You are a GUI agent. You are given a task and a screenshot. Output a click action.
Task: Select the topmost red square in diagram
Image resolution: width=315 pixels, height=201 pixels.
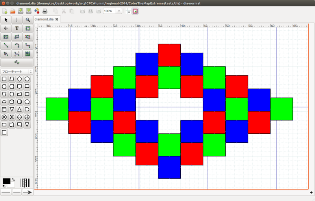[169, 55]
